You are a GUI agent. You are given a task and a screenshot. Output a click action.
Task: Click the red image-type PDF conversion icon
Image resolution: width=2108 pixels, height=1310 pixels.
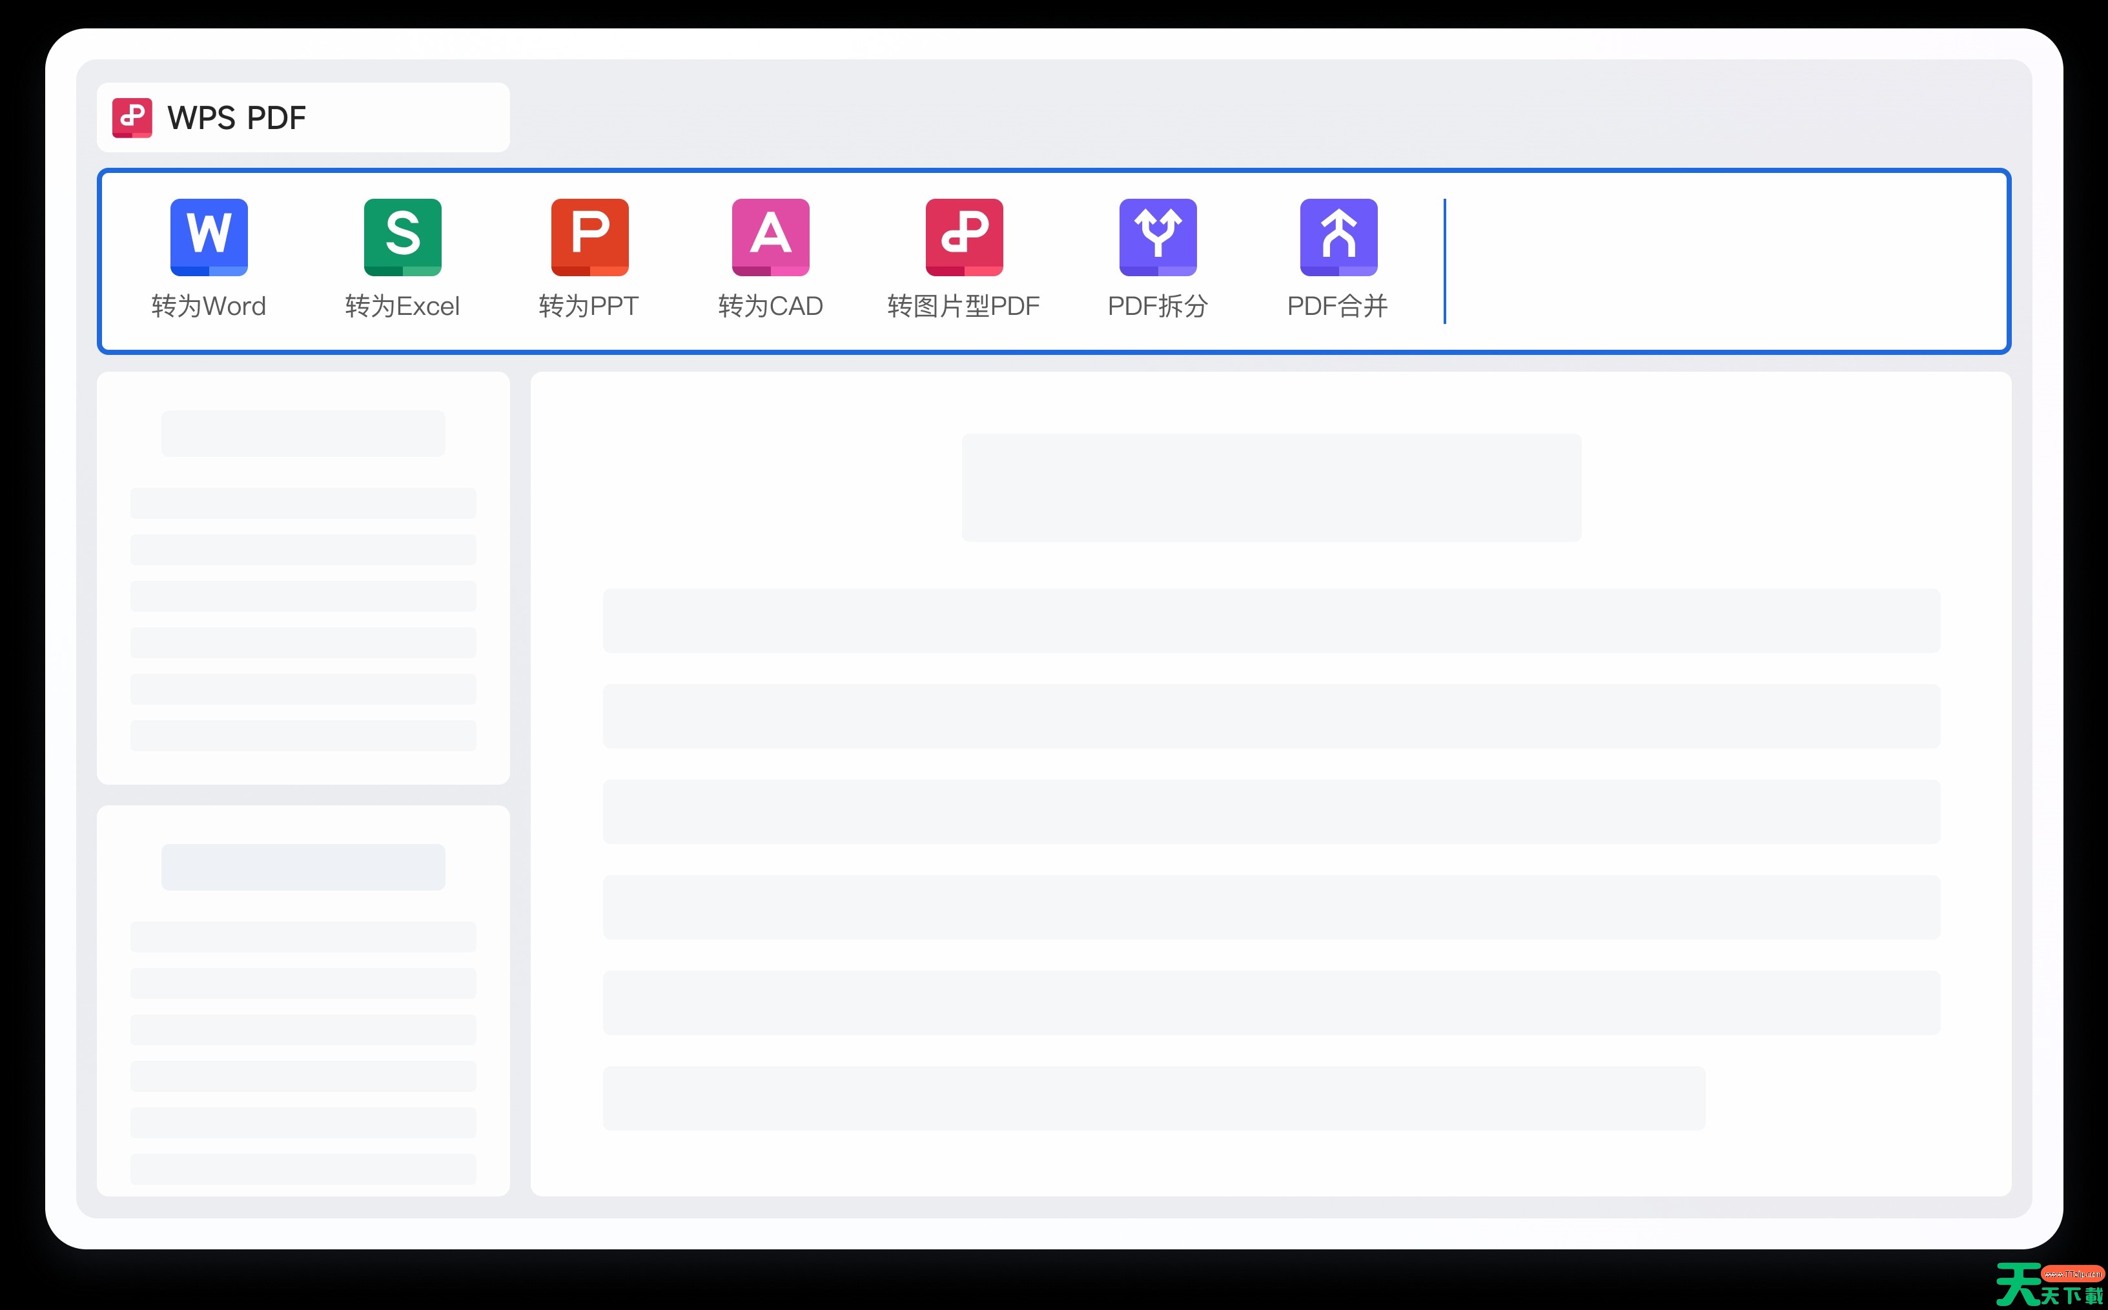964,237
